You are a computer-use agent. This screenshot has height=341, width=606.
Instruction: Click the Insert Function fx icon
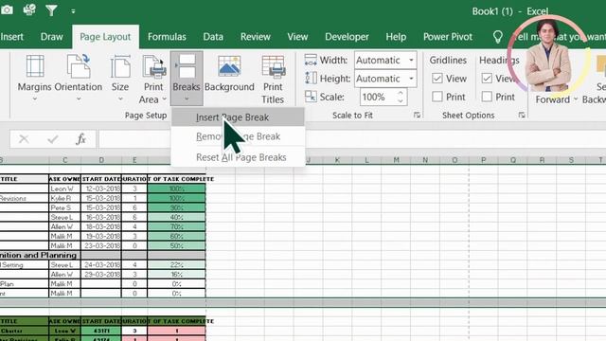pos(80,139)
